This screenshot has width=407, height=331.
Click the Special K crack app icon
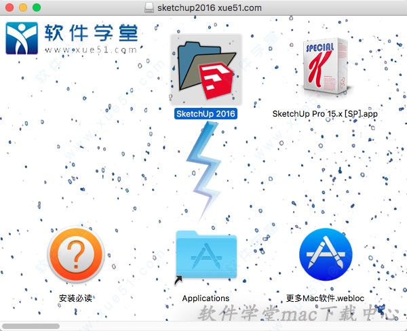pyautogui.click(x=326, y=67)
